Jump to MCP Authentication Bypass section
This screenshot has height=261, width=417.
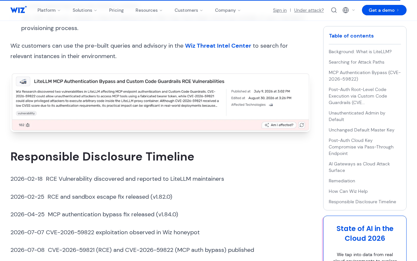pyautogui.click(x=365, y=76)
